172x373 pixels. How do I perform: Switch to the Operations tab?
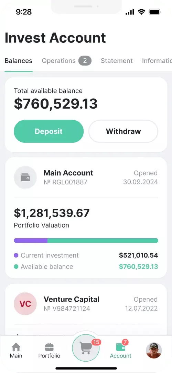pyautogui.click(x=58, y=61)
